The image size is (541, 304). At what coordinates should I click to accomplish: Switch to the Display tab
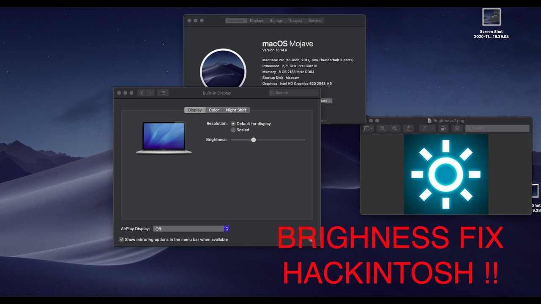tap(195, 110)
